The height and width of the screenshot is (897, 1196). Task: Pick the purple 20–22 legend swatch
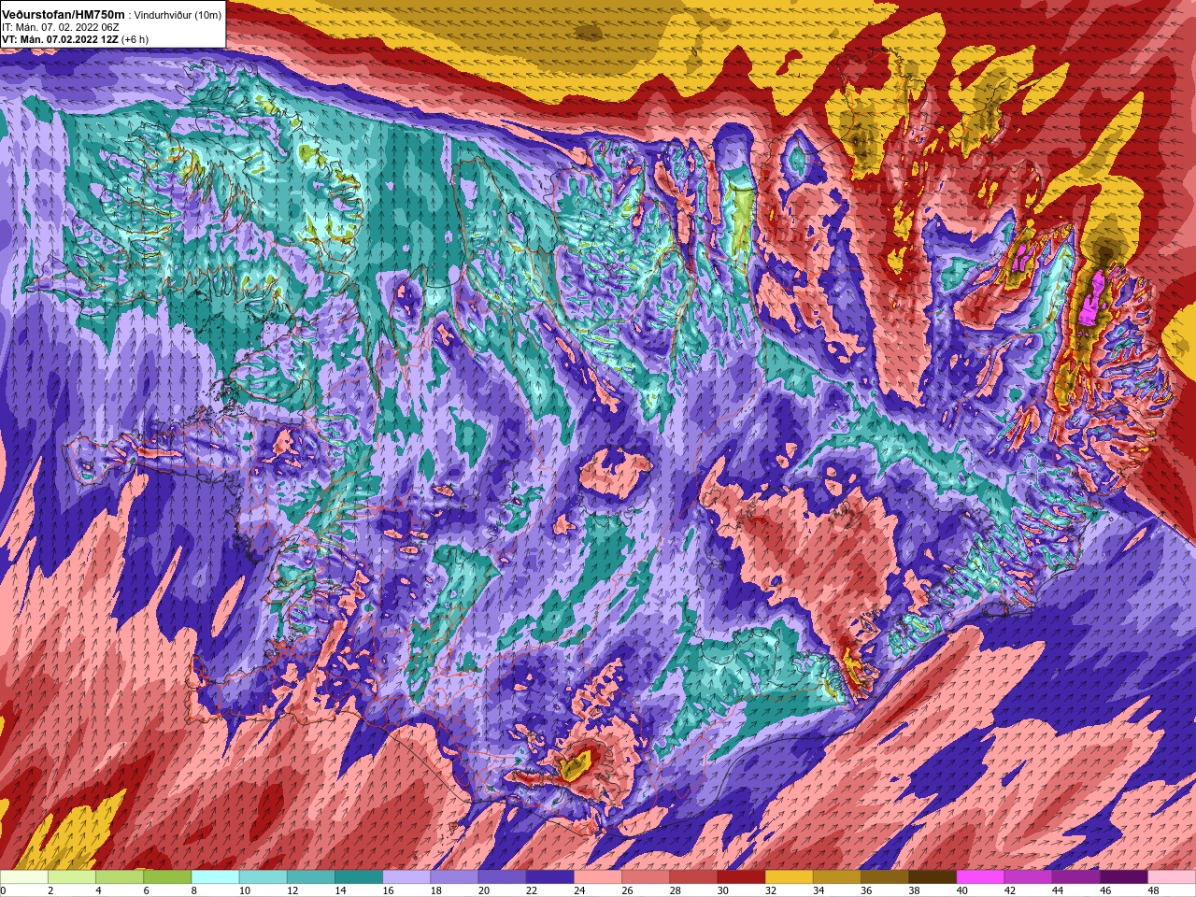click(502, 877)
